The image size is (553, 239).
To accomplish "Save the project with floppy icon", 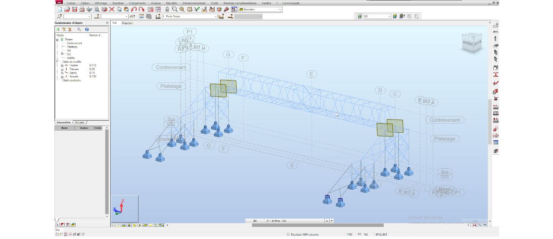I will point(74,9).
